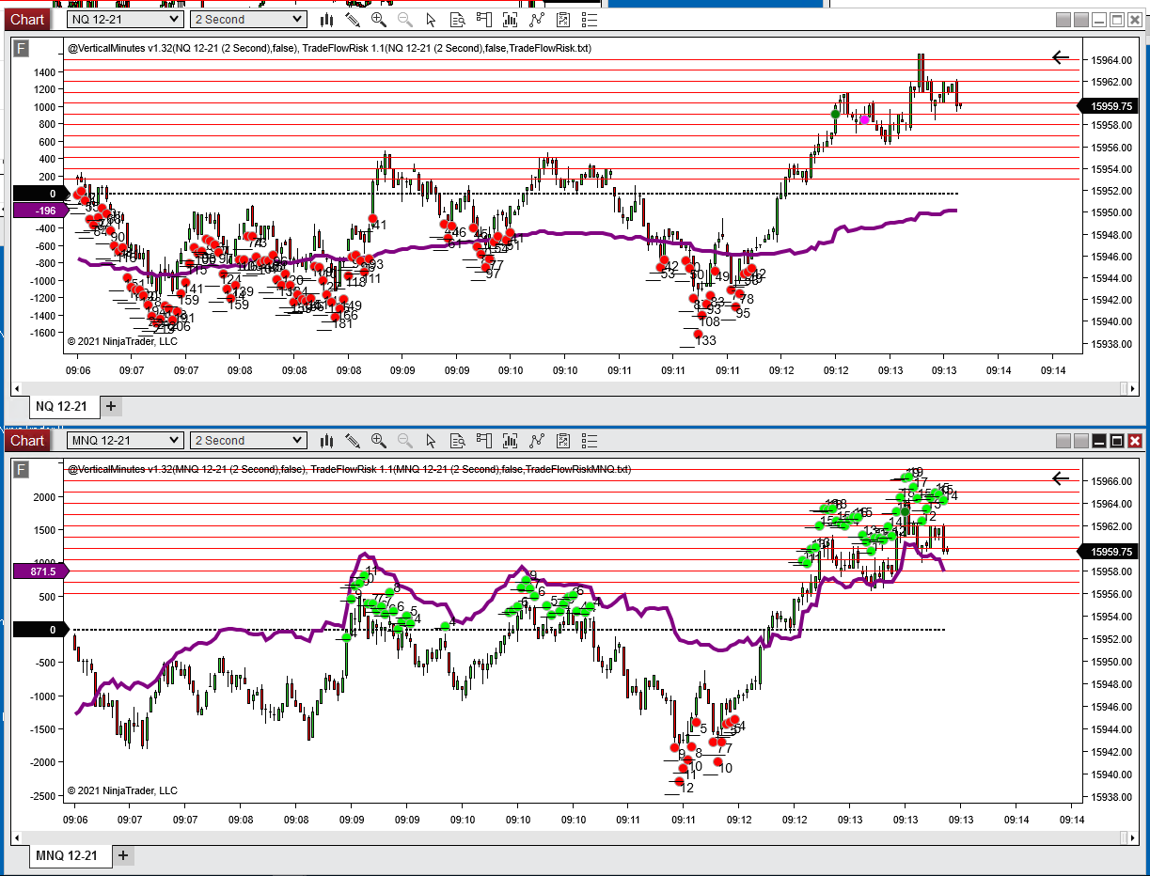Toggle second gray link button in NQ window
This screenshot has height=876, width=1150.
[1081, 20]
